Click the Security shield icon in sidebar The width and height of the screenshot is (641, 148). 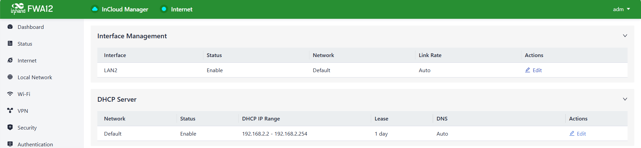(x=10, y=128)
